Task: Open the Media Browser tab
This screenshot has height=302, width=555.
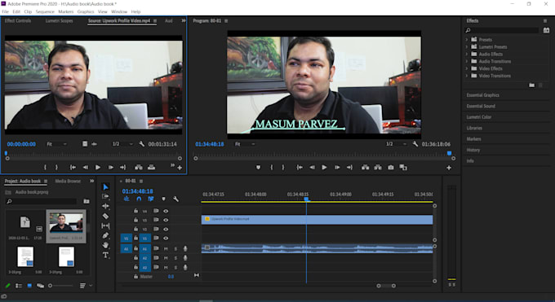Action: click(x=68, y=181)
